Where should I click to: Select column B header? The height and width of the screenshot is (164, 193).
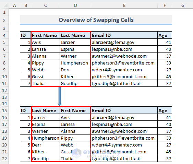[26, 5]
